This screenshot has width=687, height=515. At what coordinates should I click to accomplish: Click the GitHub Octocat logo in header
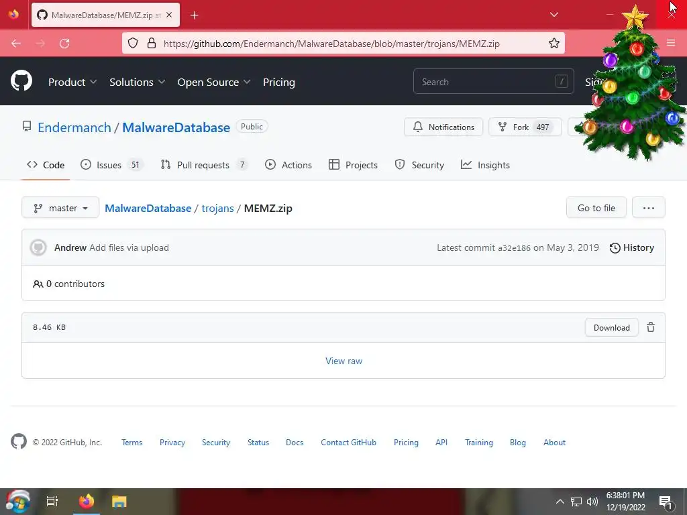point(21,80)
